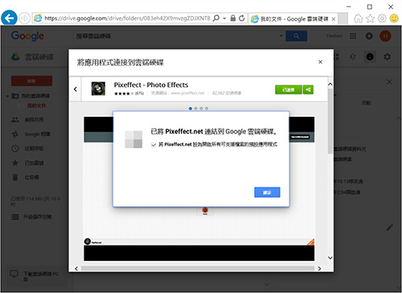Viewport: 402px width, 293px height.
Task: Click the horizontal scrollbar left arrow
Action: 76,269
